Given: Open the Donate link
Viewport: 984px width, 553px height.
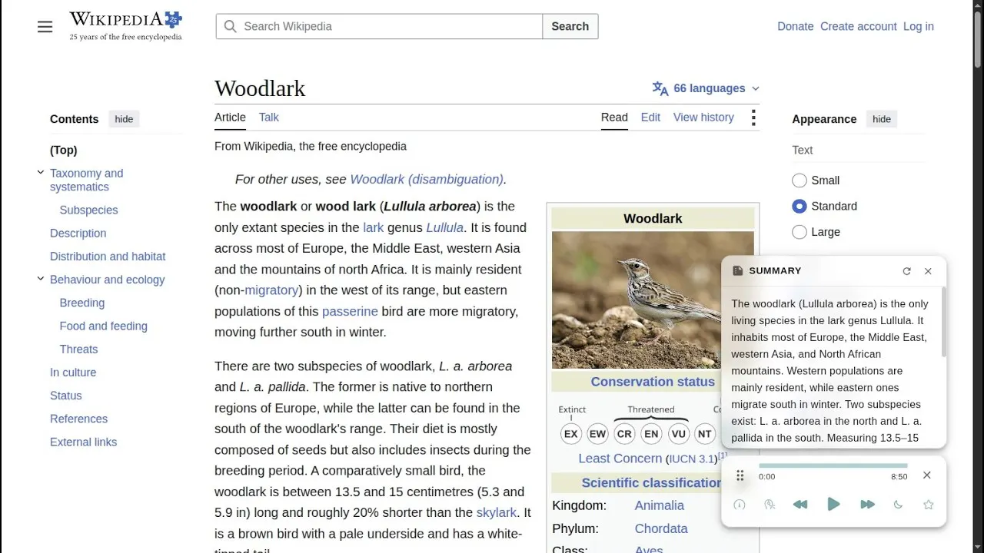Looking at the screenshot, I should [795, 26].
